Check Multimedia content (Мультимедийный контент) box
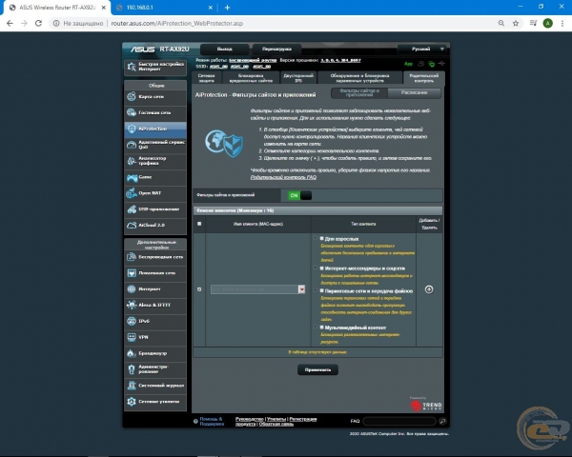This screenshot has width=572, height=457. pos(322,328)
